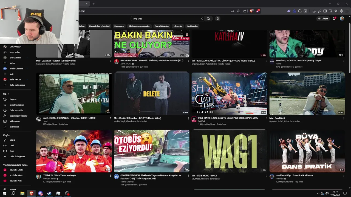Open the Downloads arrow icon in toolbar
This screenshot has height=197, width=351.
click(314, 11)
